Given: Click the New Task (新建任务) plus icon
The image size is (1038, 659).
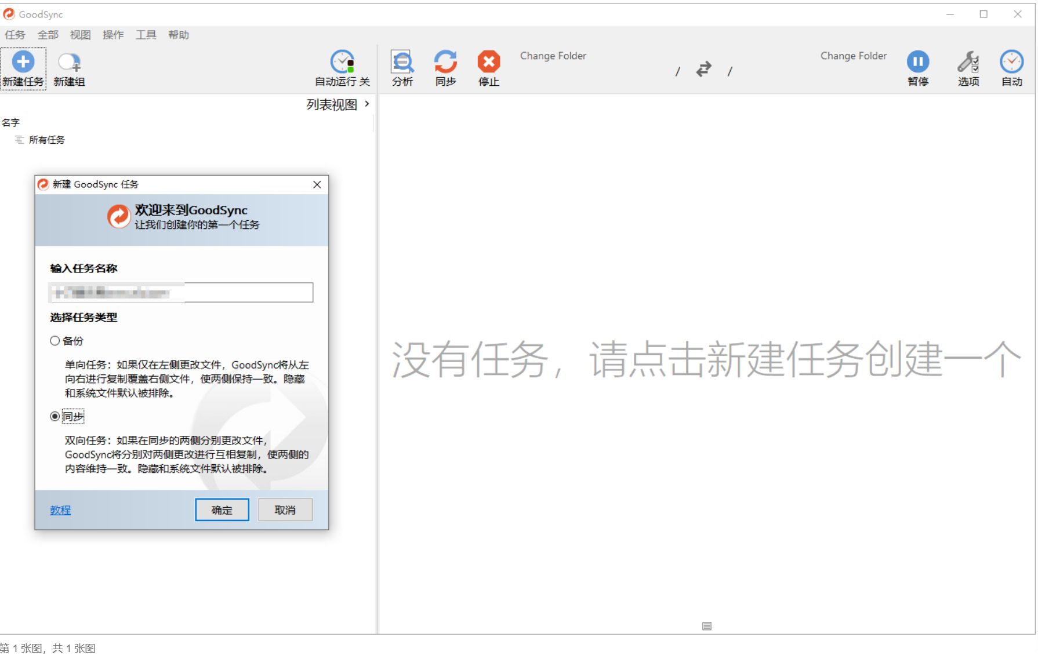Looking at the screenshot, I should tap(23, 61).
